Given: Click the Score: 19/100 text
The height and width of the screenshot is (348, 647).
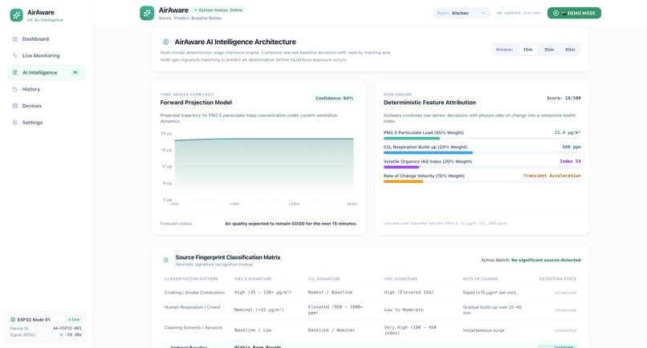Looking at the screenshot, I should point(564,98).
